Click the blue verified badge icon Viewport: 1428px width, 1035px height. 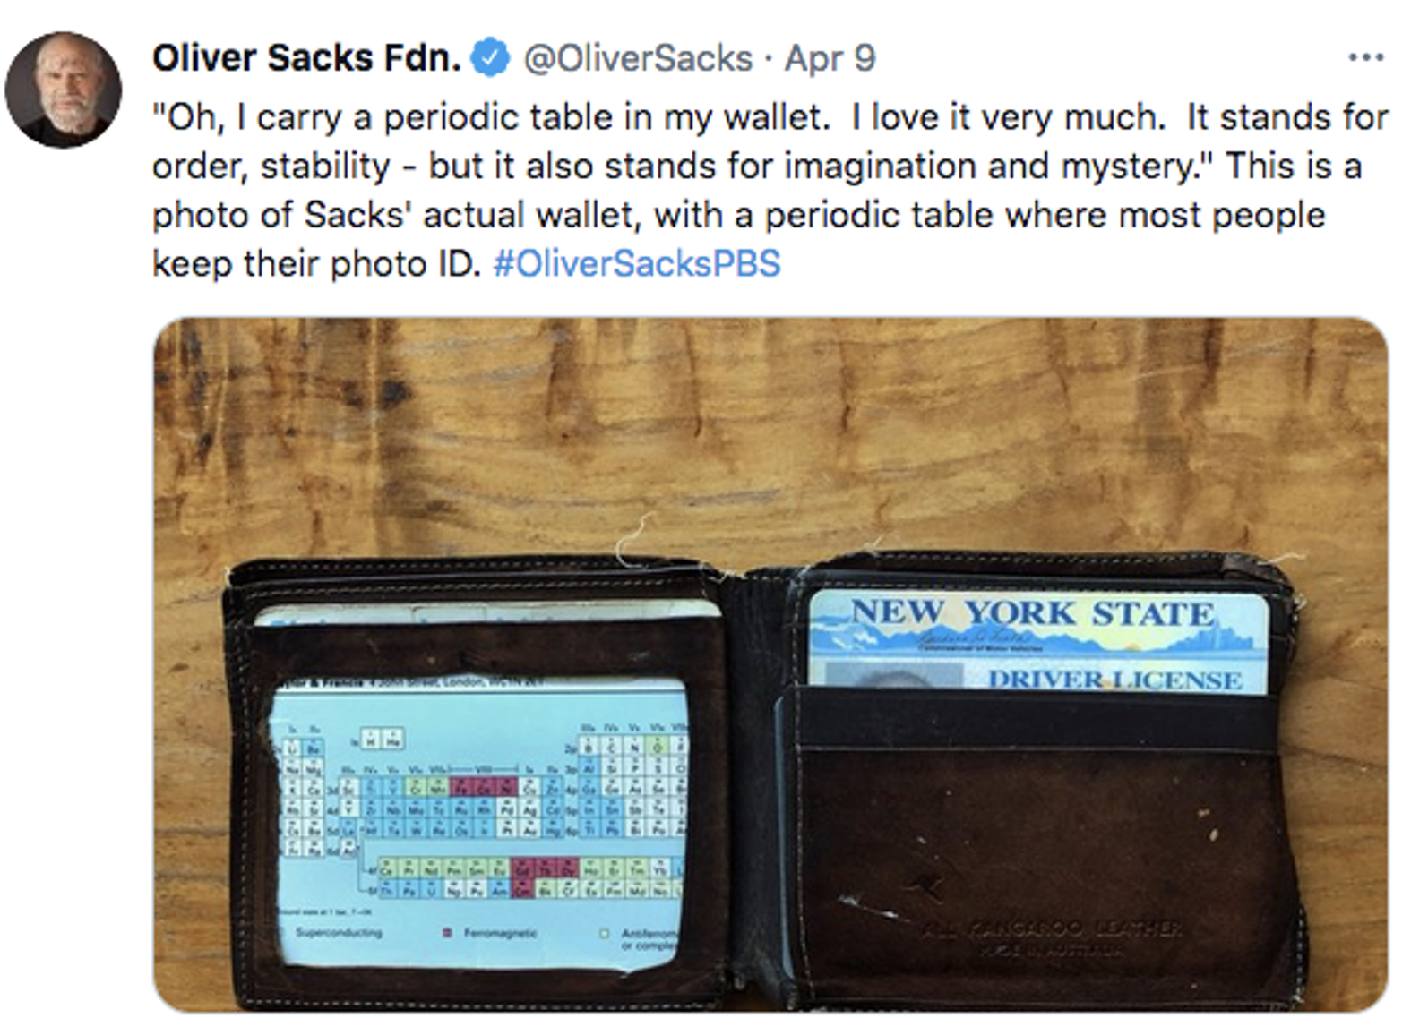pyautogui.click(x=489, y=59)
